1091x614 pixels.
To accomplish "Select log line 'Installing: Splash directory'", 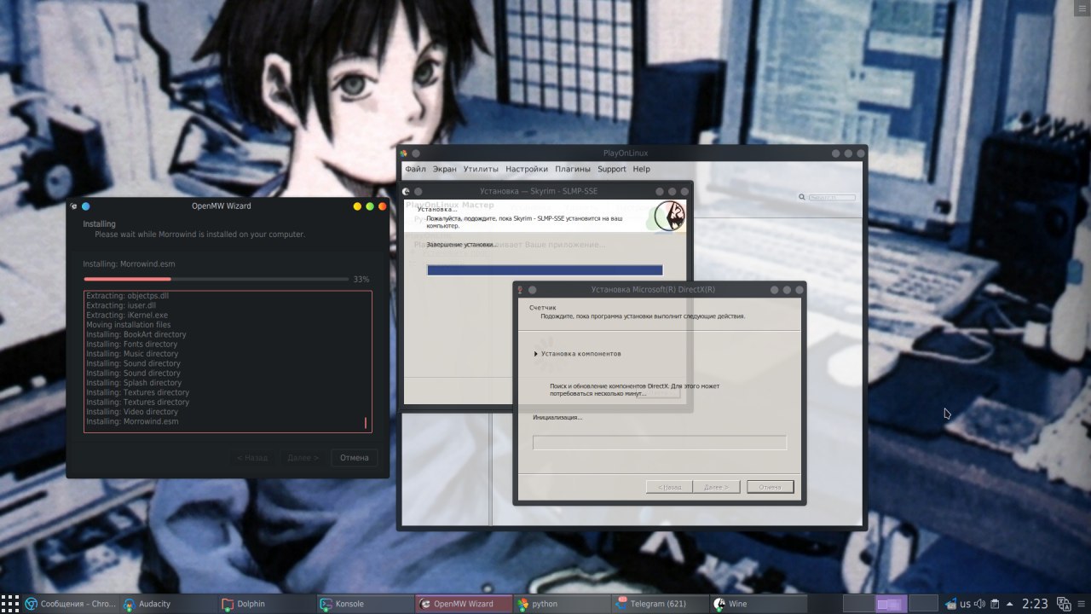I will point(134,383).
